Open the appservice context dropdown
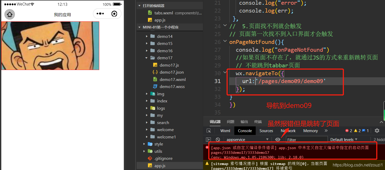This screenshot has width=385, height=170. click(x=247, y=140)
